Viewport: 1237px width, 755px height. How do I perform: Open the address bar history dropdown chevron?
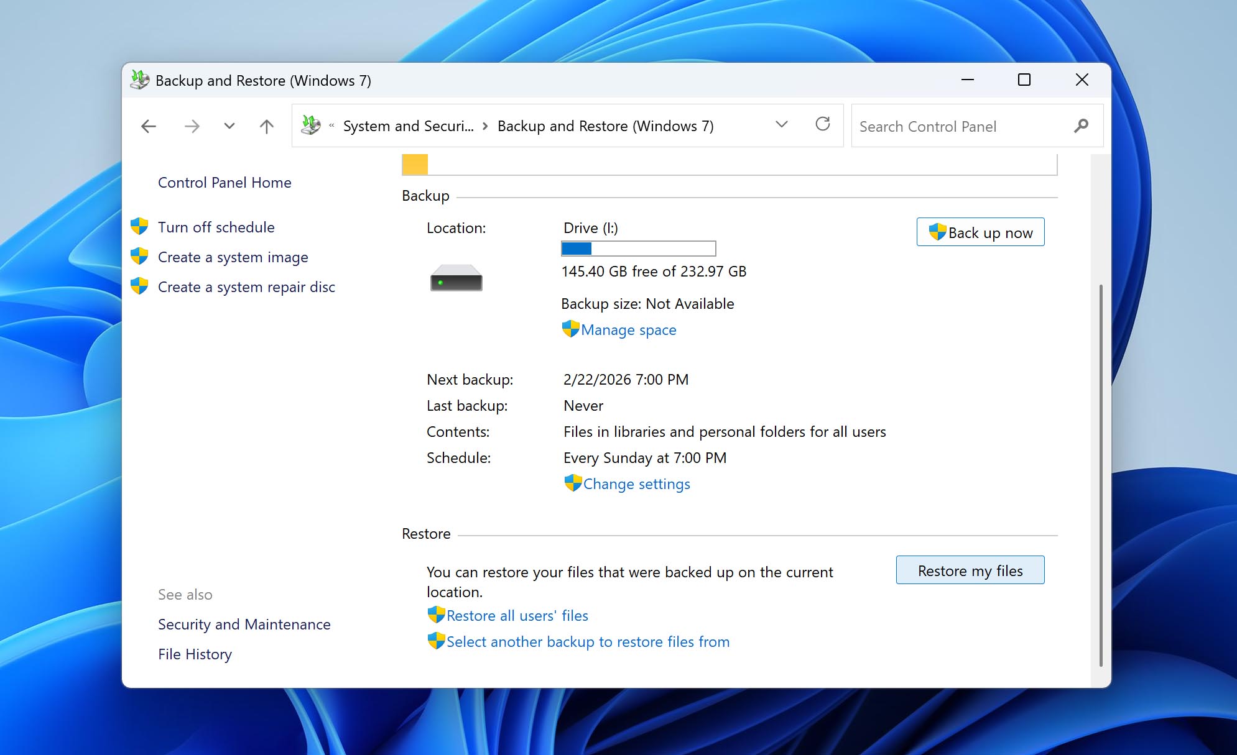point(781,125)
